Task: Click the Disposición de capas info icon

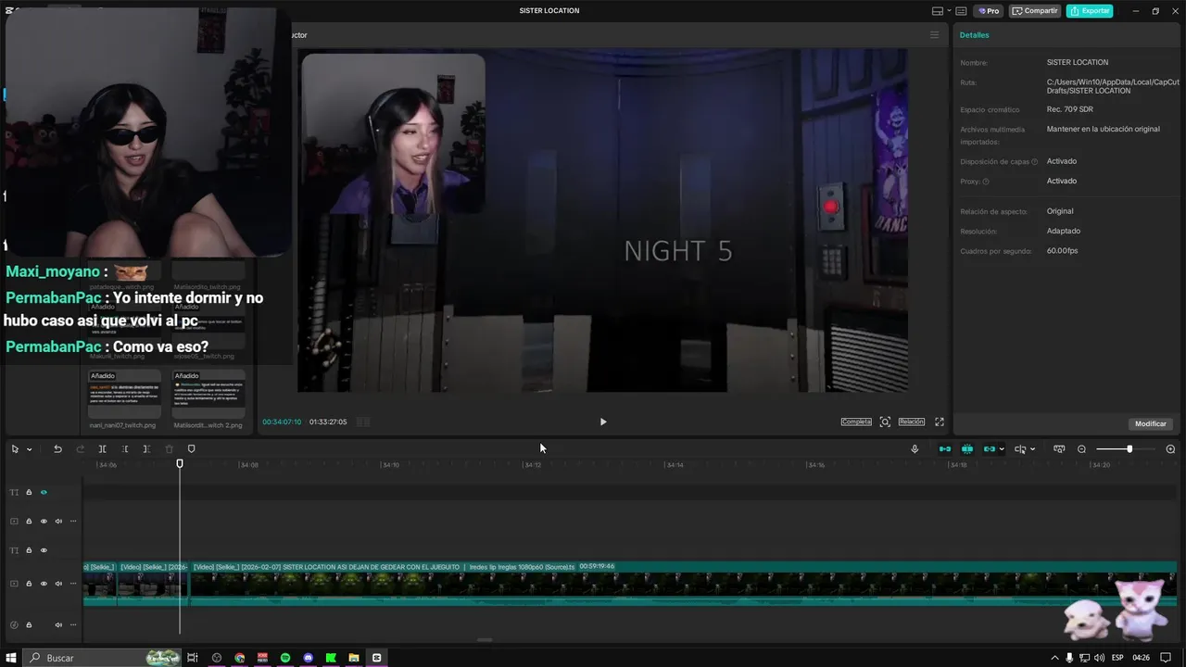Action: [1034, 161]
